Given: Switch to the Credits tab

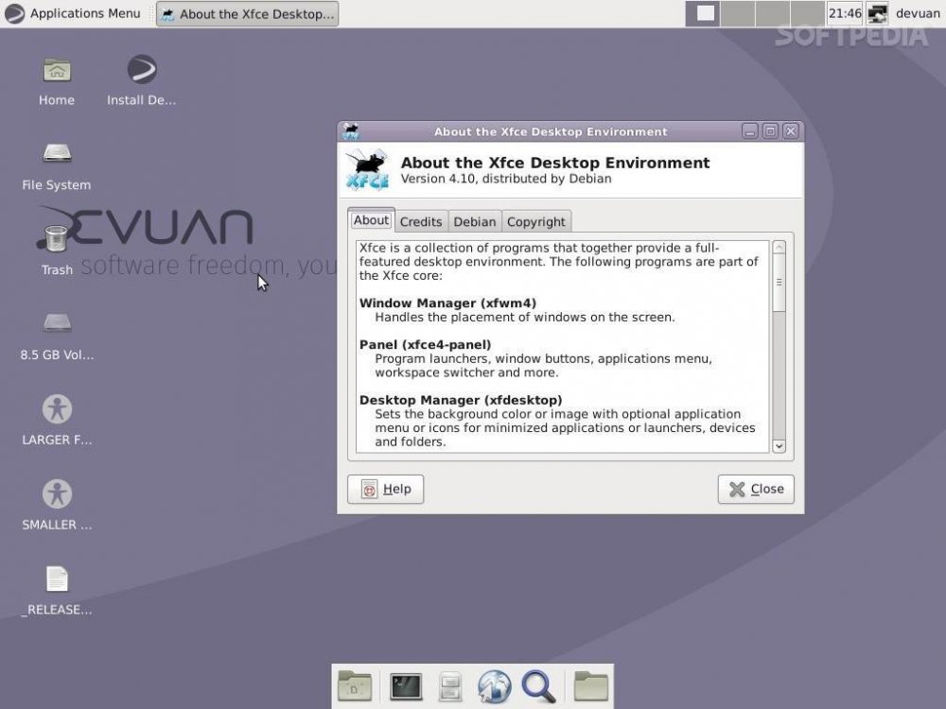Looking at the screenshot, I should pos(421,222).
